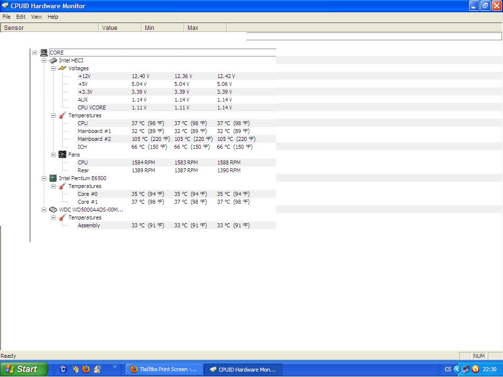This screenshot has height=377, width=503.
Task: Select the CPU row under Intel HECI Temperatures
Action: pos(176,123)
